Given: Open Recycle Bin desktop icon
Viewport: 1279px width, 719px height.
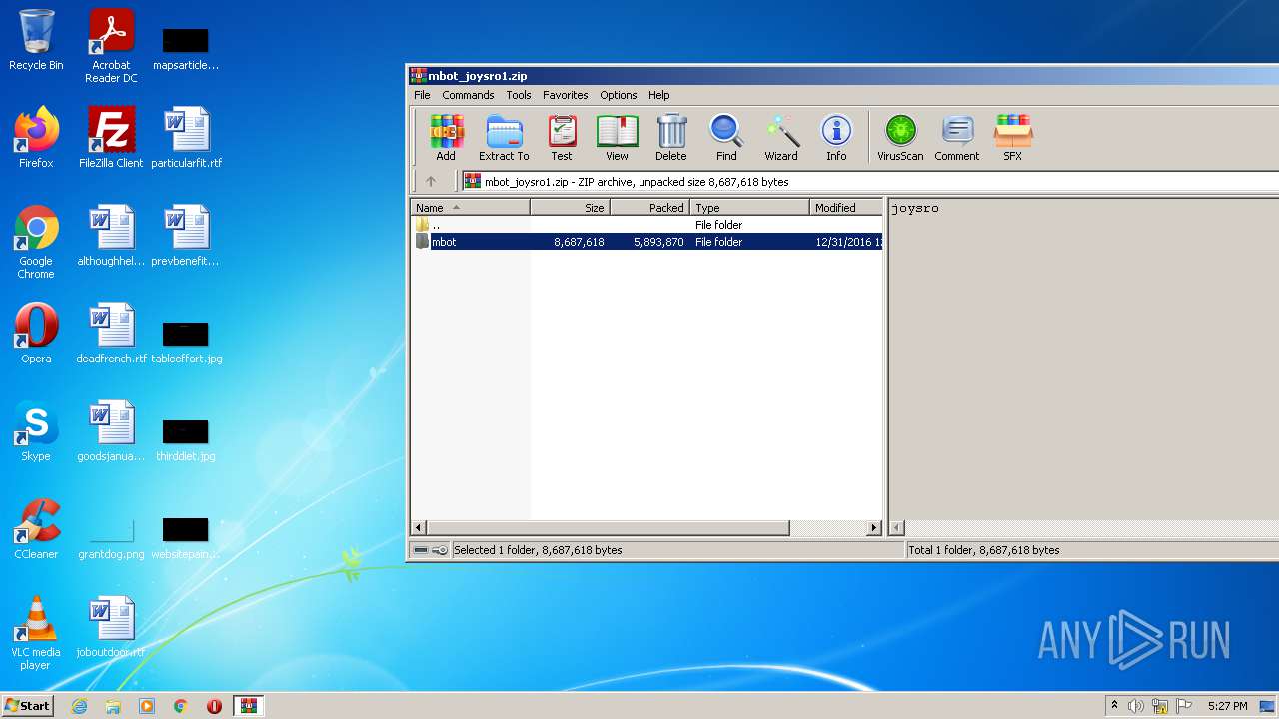Looking at the screenshot, I should point(36,40).
